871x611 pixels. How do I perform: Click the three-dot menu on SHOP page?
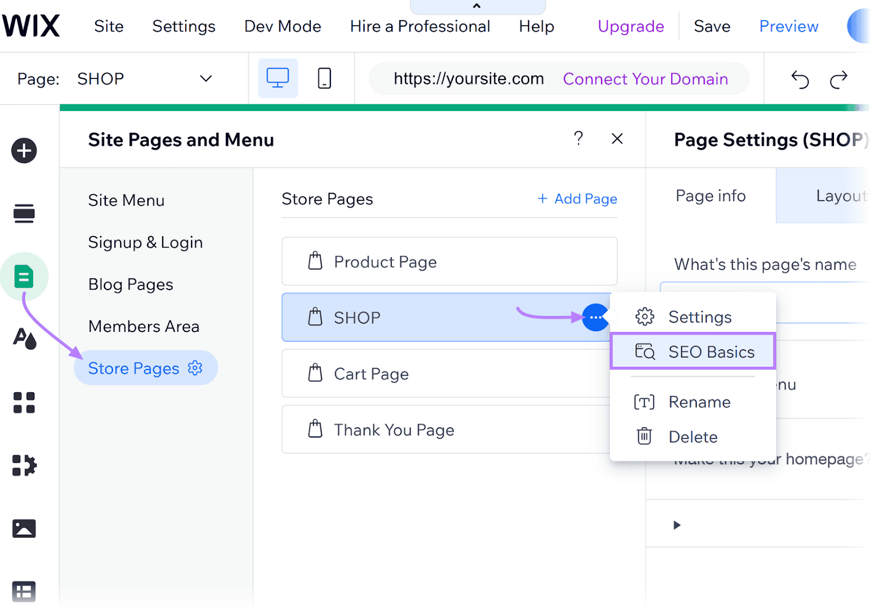[595, 317]
